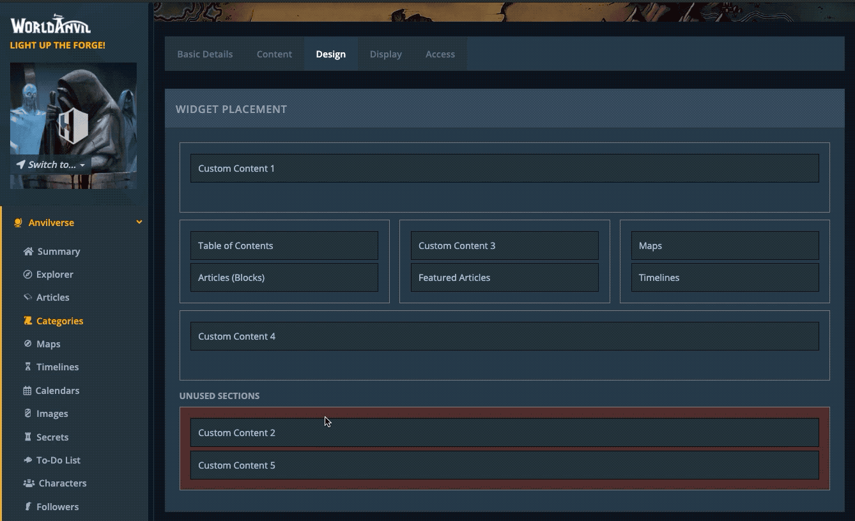The height and width of the screenshot is (521, 855).
Task: Go to Followers page
Action: pos(58,507)
